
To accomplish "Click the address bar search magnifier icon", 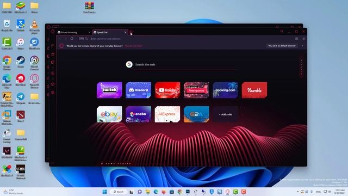I will [86, 39].
